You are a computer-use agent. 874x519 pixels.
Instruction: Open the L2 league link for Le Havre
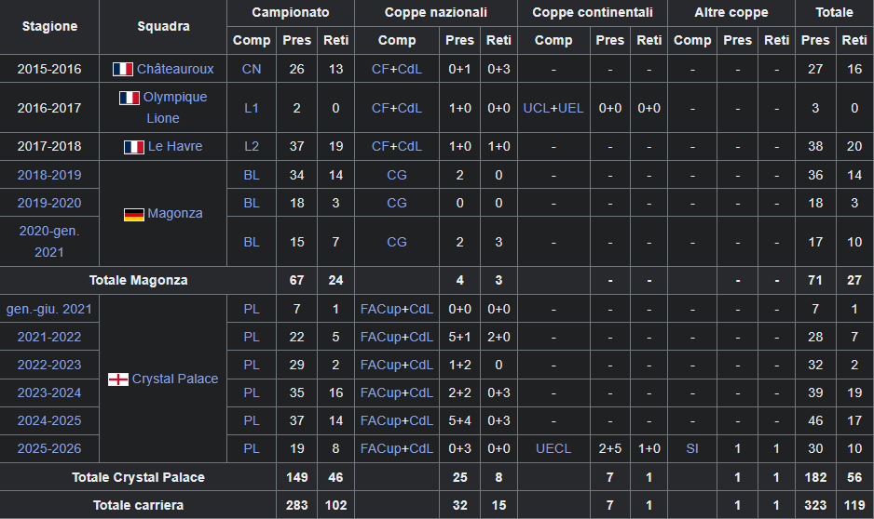coord(252,146)
